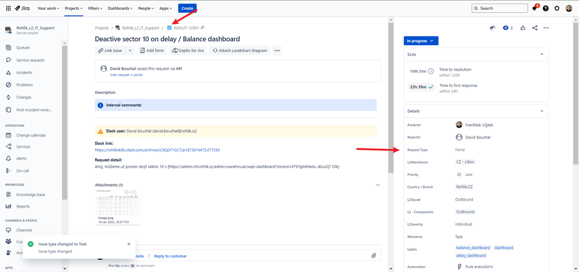Open the image.png attachment thumbnail

click(x=118, y=206)
